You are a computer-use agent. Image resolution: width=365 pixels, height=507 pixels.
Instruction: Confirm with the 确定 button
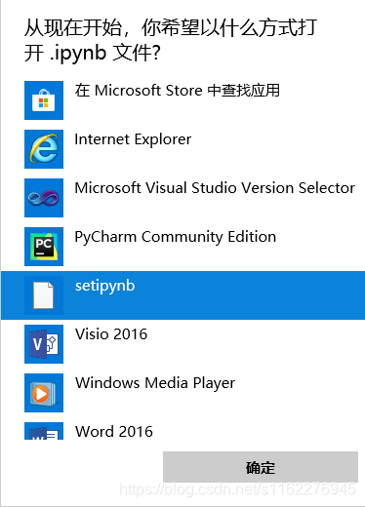(261, 467)
